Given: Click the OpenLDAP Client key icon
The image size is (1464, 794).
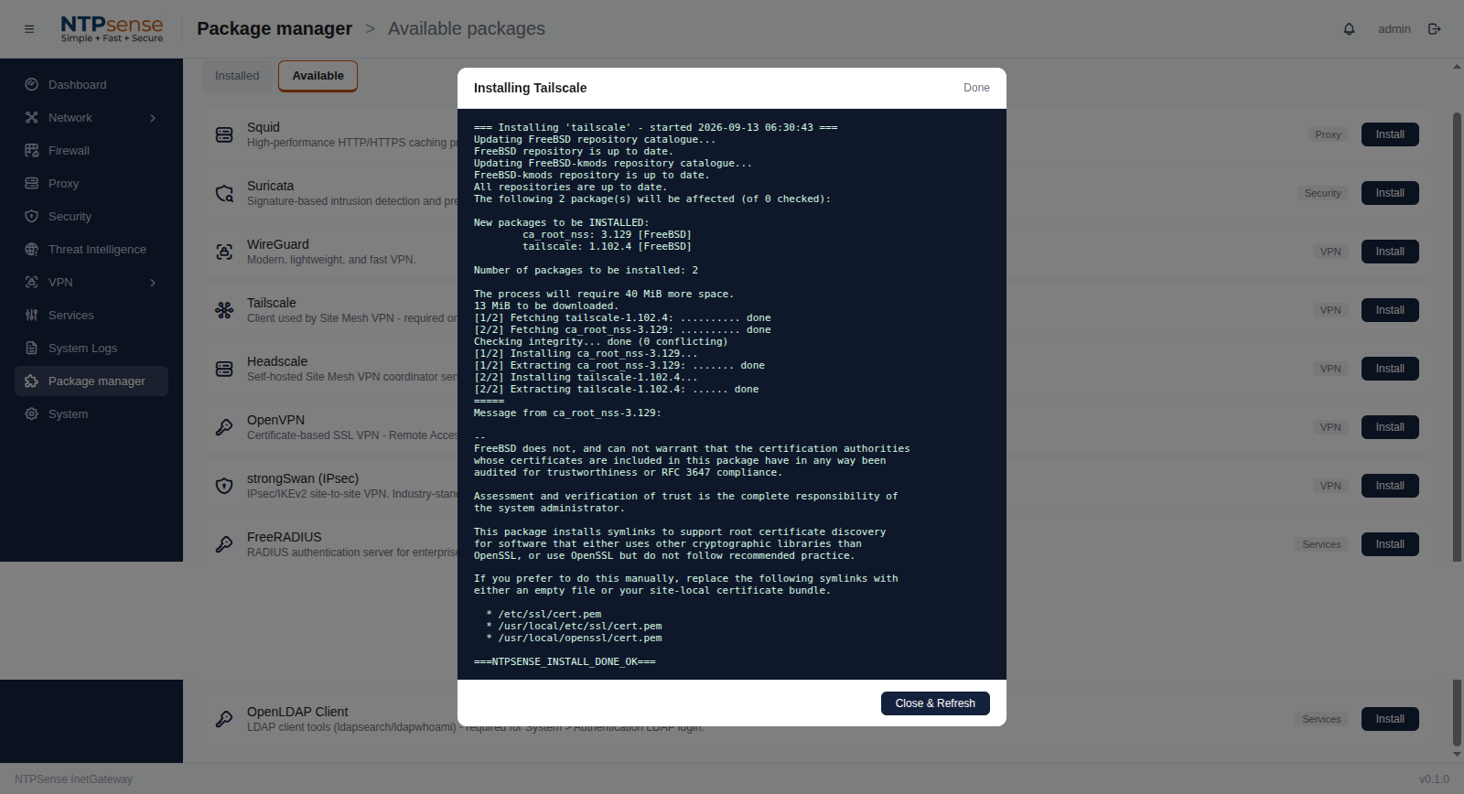Looking at the screenshot, I should [x=224, y=719].
